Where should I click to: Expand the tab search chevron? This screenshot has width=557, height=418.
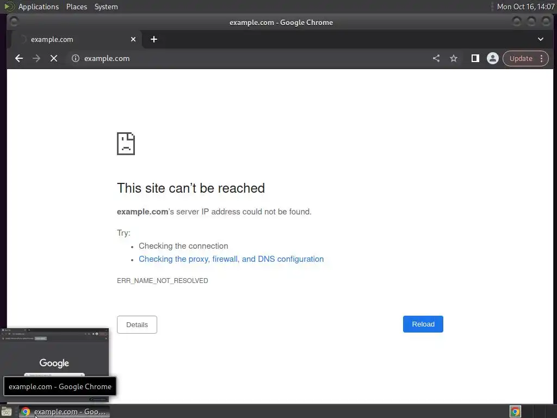[x=541, y=39]
